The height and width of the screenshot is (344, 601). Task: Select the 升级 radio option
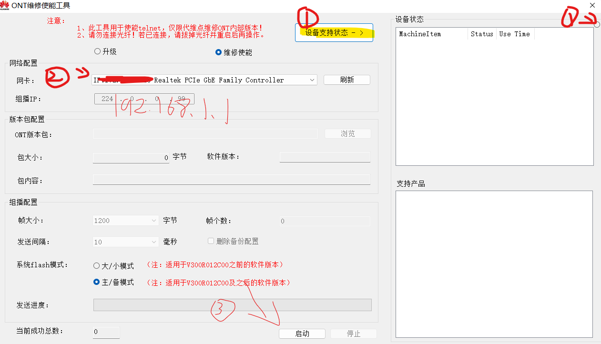(106, 51)
